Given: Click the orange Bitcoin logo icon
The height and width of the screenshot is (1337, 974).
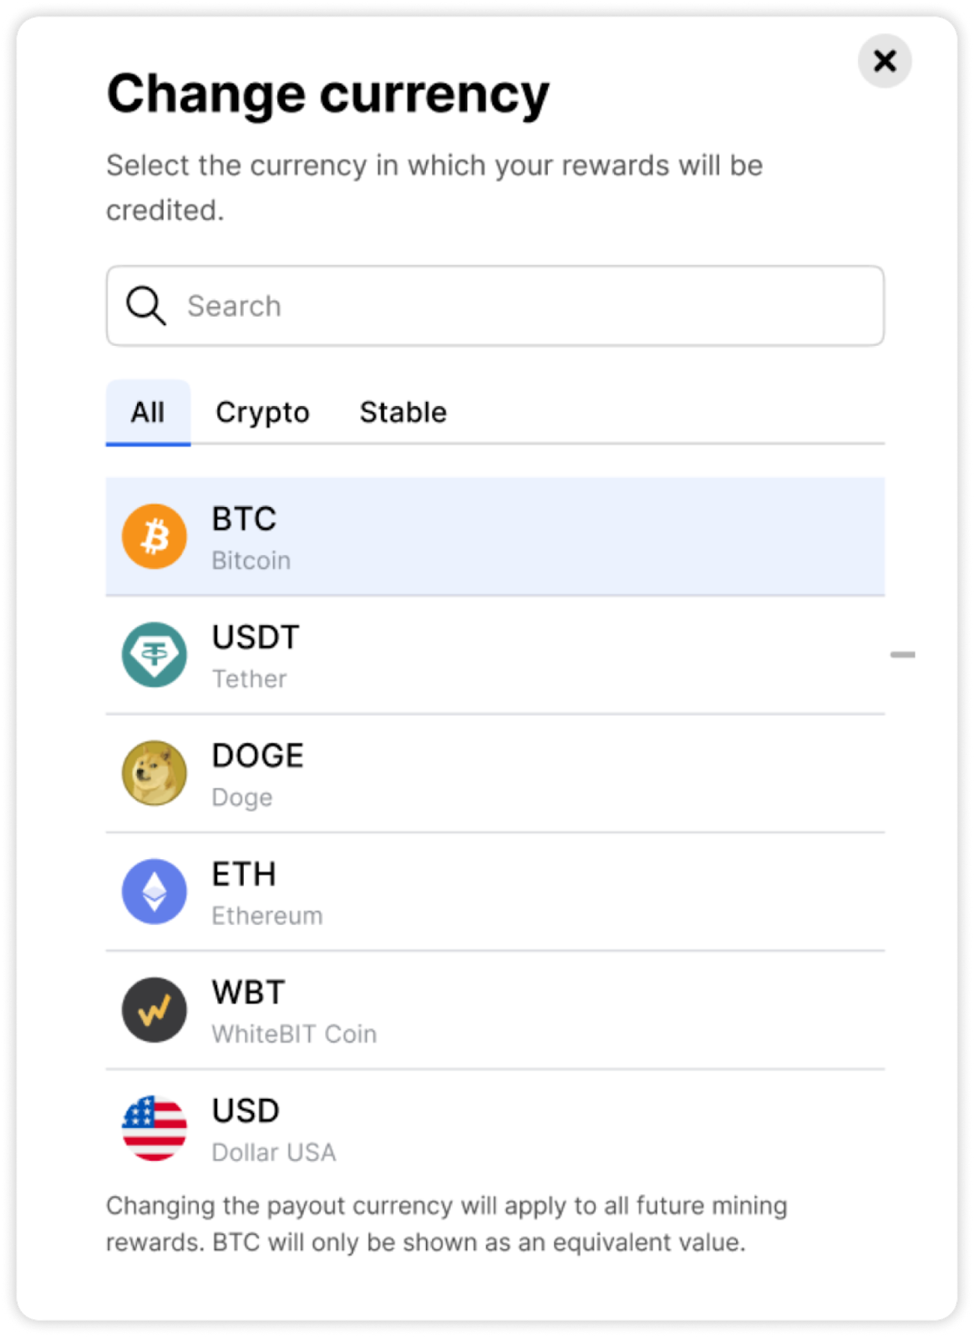Looking at the screenshot, I should 155,536.
